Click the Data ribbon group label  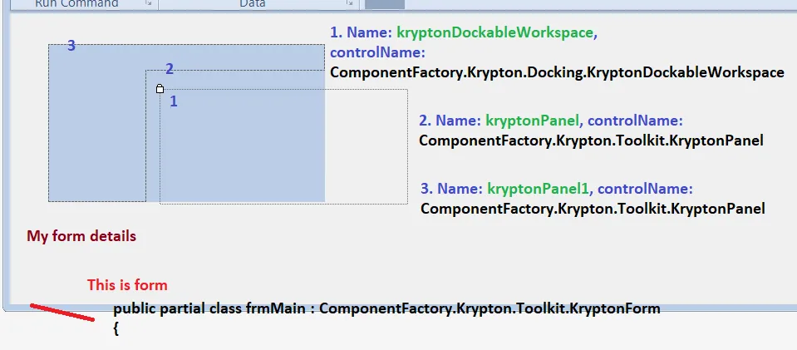point(253,3)
